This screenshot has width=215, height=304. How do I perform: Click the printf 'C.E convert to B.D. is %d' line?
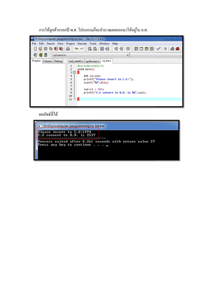tap(115, 93)
